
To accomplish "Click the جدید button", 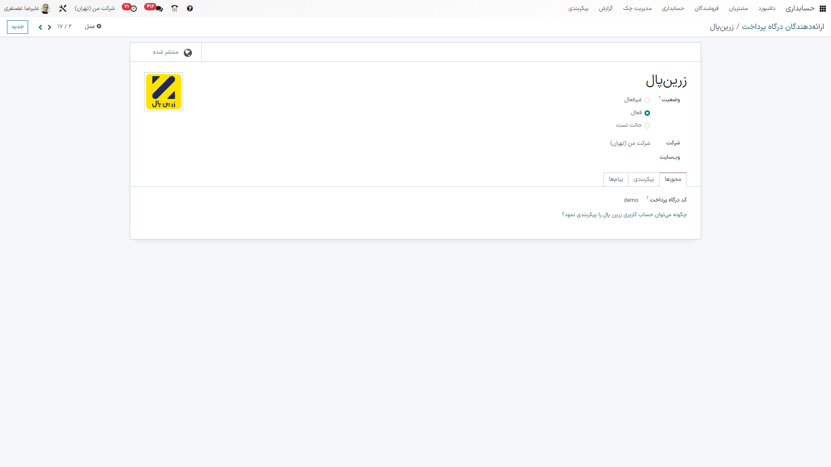I will point(17,27).
